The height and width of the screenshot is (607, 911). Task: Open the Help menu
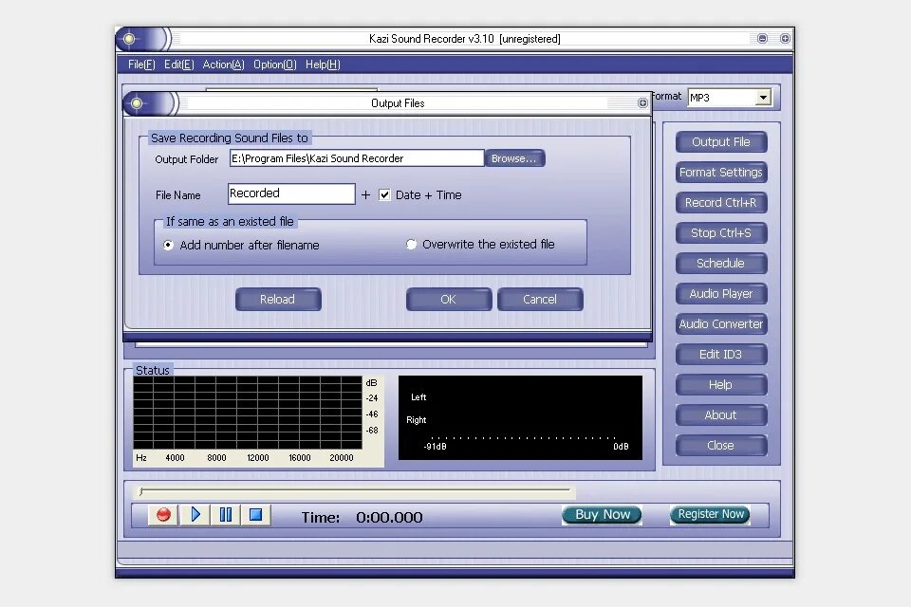323,64
